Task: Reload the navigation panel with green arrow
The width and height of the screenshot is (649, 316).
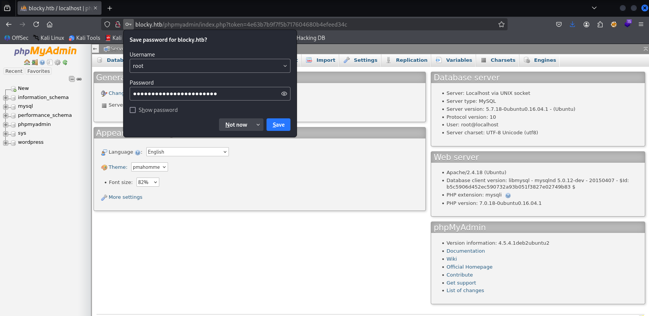Action: [x=65, y=62]
